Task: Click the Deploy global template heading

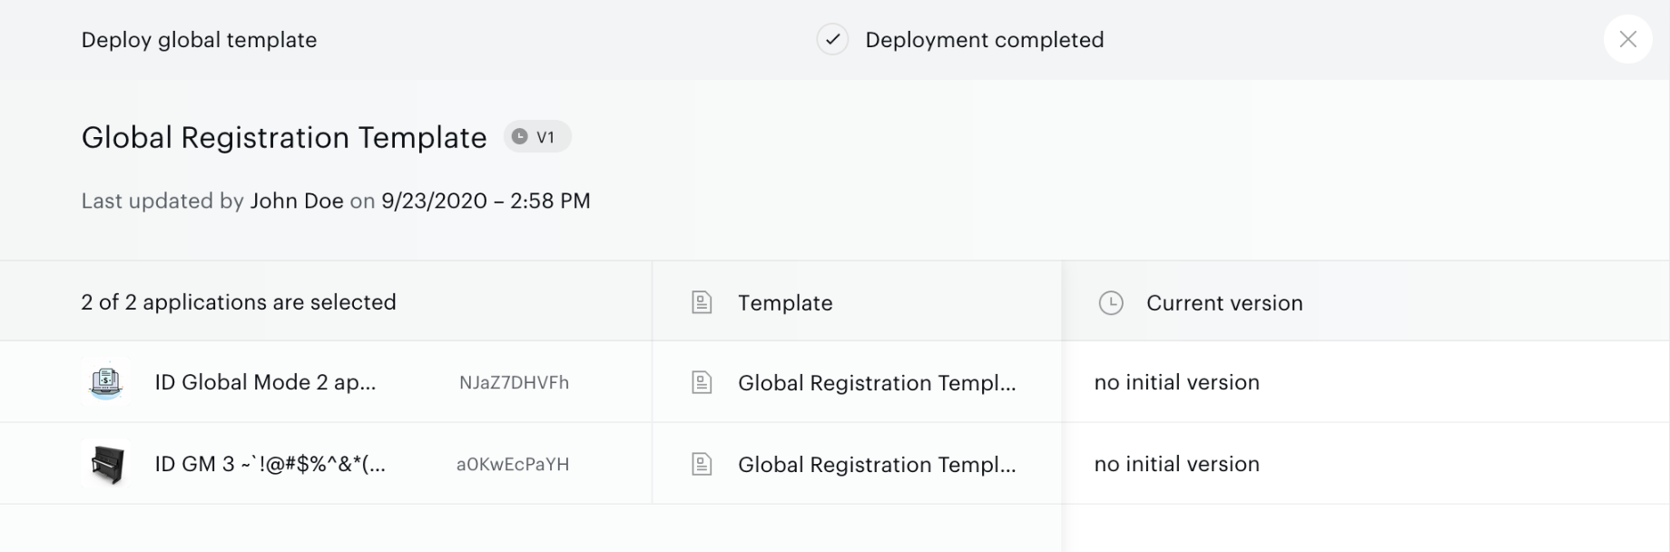Action: click(199, 40)
